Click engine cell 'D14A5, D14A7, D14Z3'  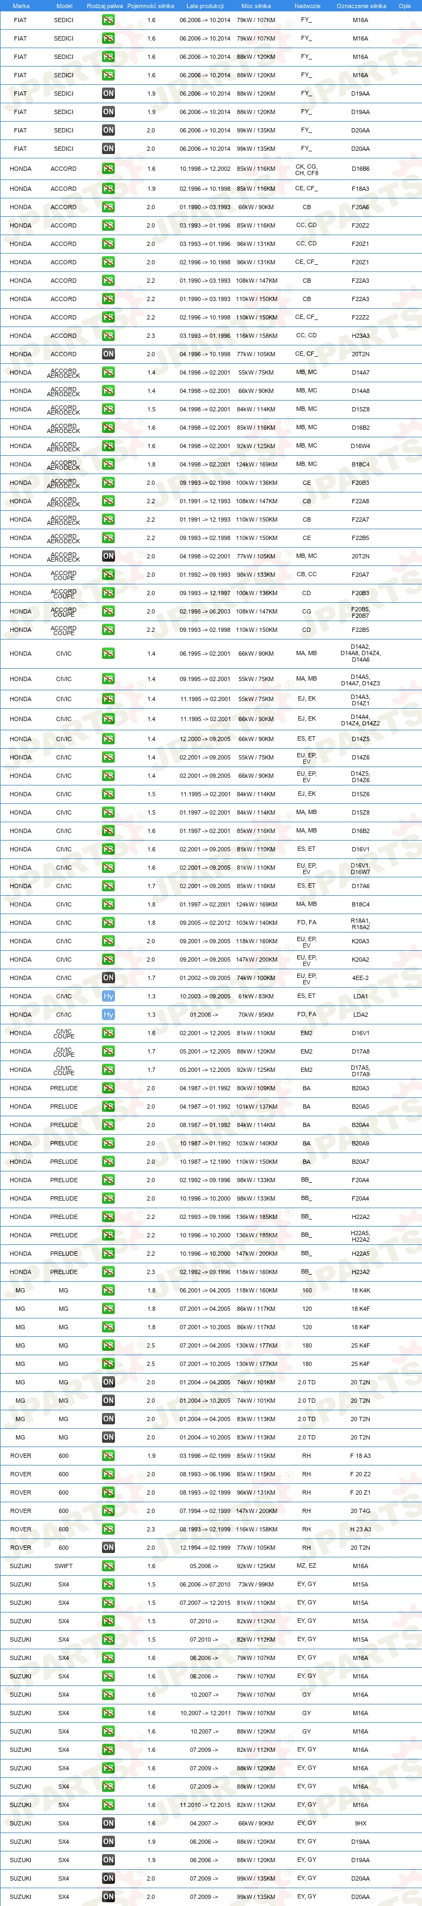pyautogui.click(x=360, y=680)
